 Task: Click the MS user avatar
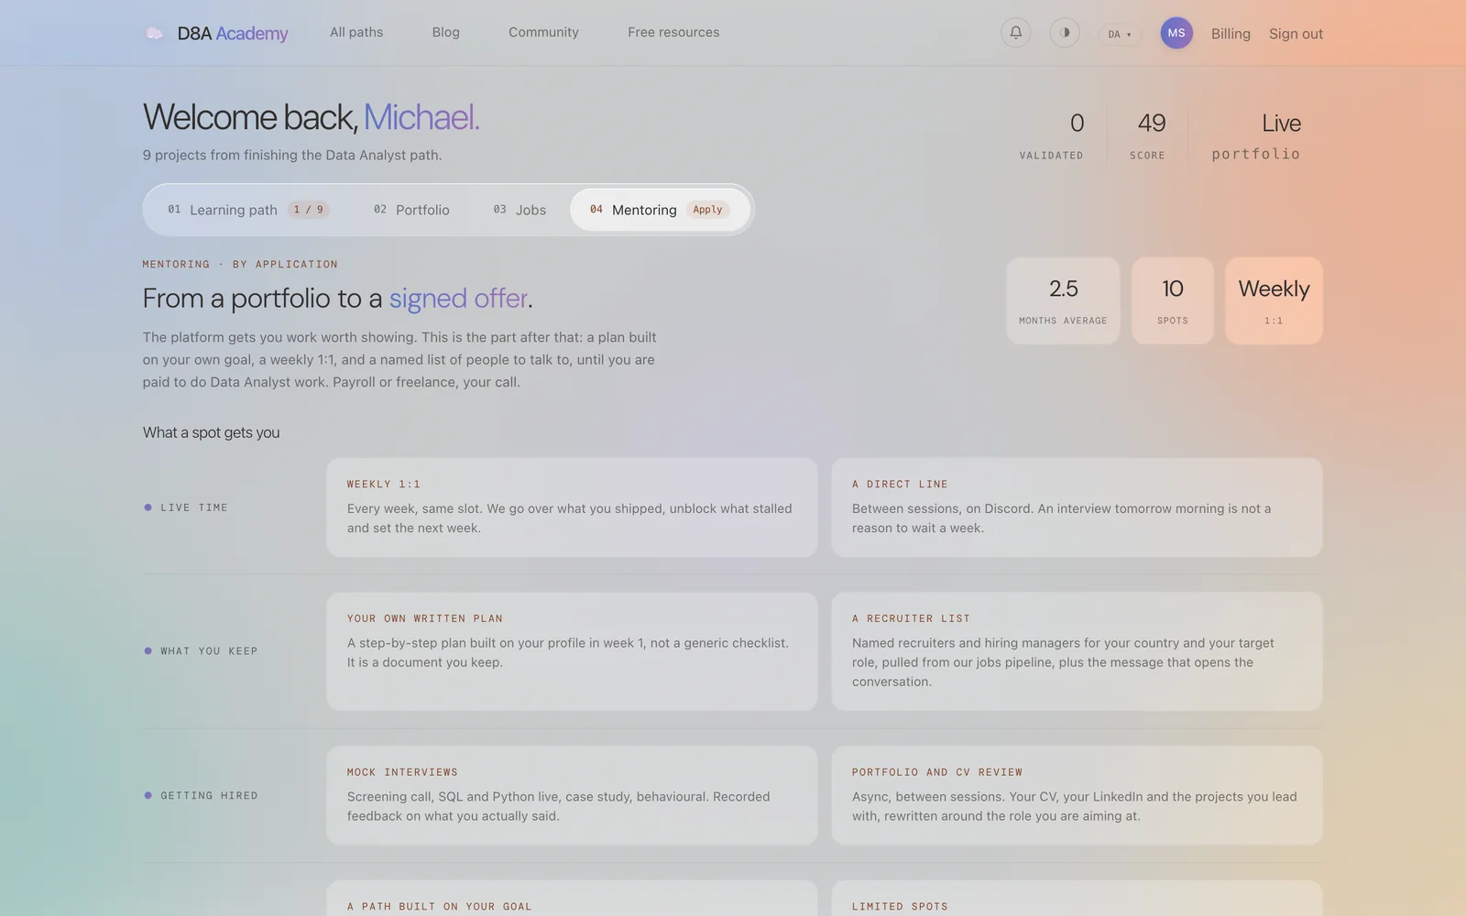pyautogui.click(x=1176, y=33)
